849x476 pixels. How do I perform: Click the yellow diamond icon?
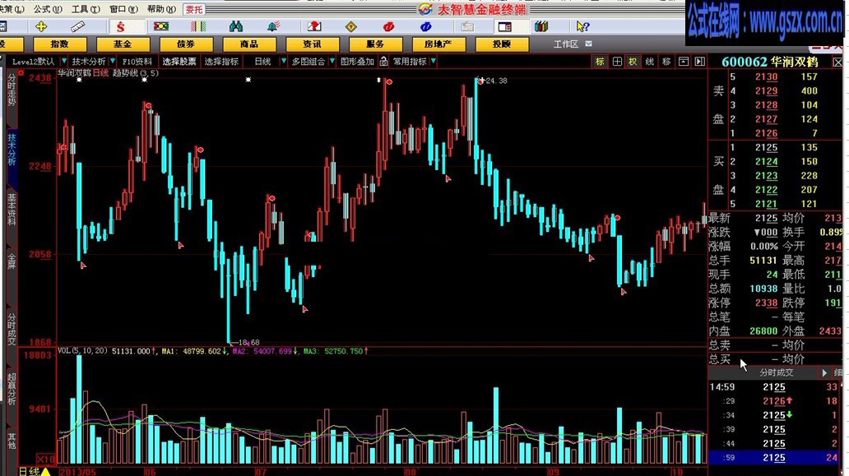pos(350,26)
